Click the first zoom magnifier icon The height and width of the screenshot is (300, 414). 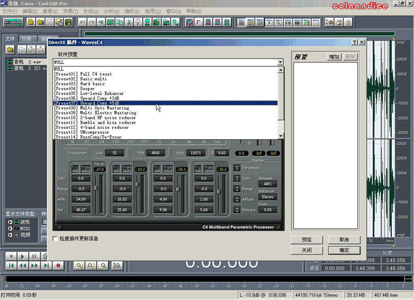coord(78,266)
